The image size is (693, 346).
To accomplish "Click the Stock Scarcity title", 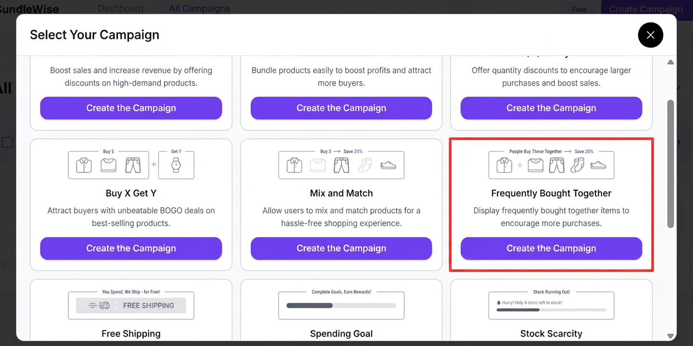I will [x=551, y=334].
